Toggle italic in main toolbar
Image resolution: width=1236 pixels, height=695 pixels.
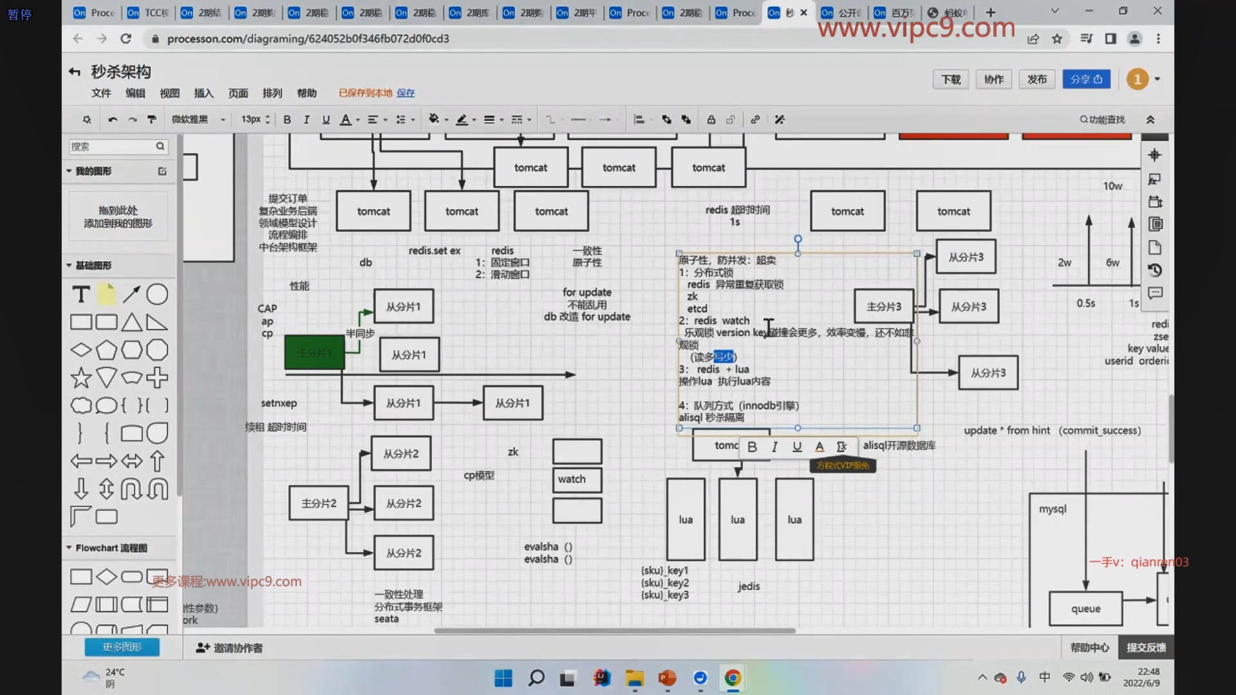(x=306, y=120)
